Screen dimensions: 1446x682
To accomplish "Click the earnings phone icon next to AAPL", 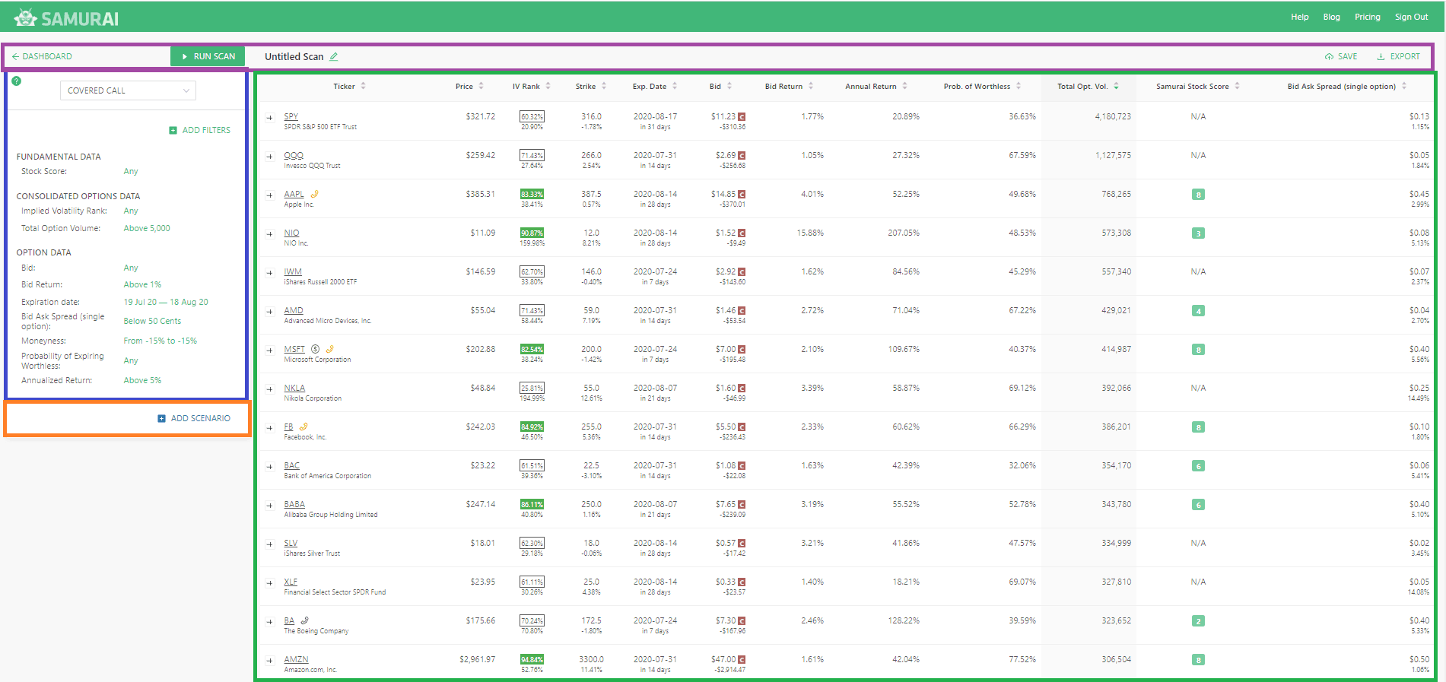I will point(314,194).
